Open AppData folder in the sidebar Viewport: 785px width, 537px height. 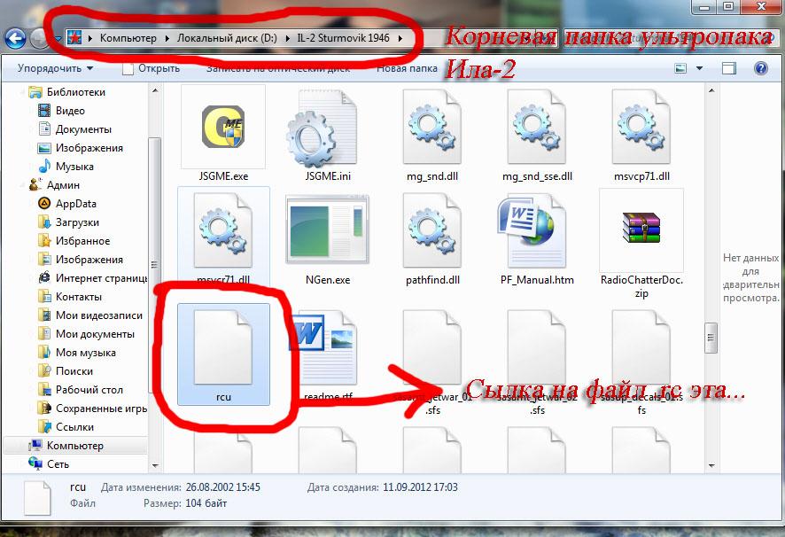click(67, 204)
